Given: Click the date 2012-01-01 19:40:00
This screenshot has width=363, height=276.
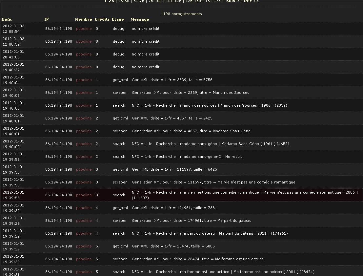Looking at the screenshot, I should click(13, 144).
